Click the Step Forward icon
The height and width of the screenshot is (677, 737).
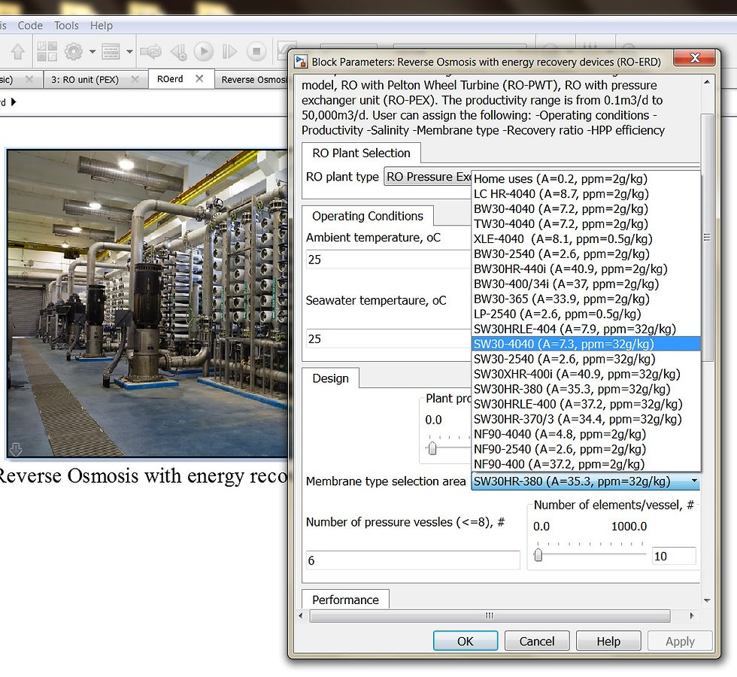(x=229, y=52)
